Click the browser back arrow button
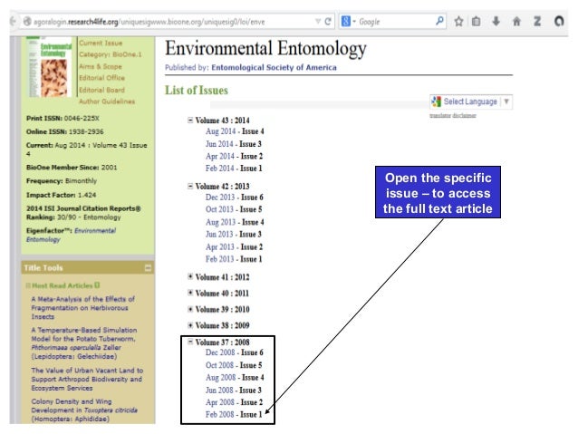The width and height of the screenshot is (578, 434). 14,22
